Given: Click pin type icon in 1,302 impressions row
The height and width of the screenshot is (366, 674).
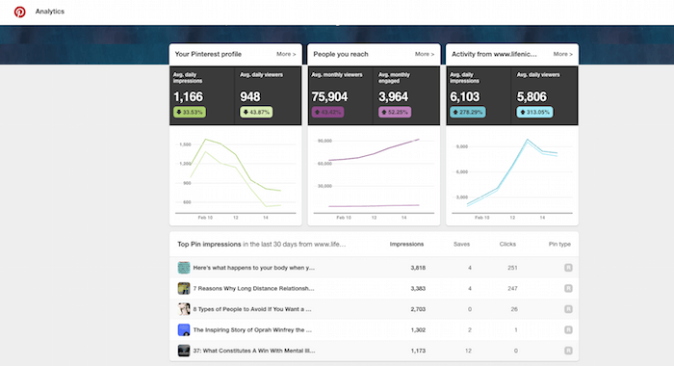Looking at the screenshot, I should click(x=568, y=329).
